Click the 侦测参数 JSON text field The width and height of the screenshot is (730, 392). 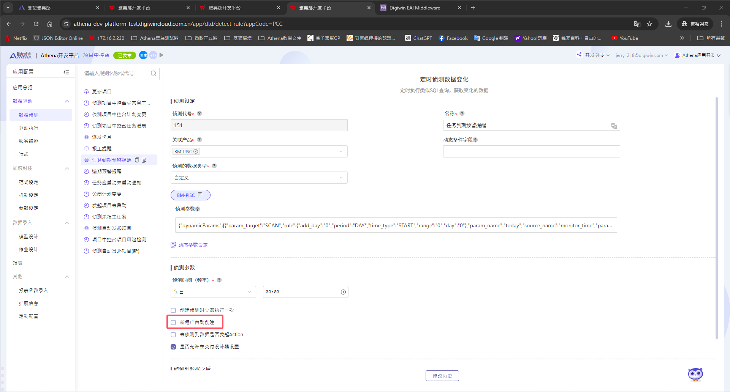tap(396, 225)
